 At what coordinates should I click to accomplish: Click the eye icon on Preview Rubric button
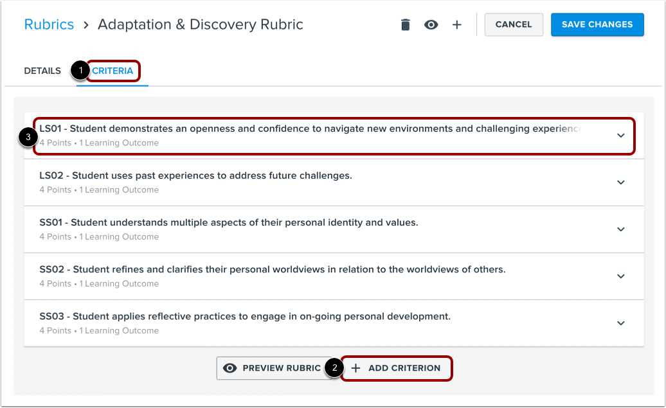click(231, 368)
